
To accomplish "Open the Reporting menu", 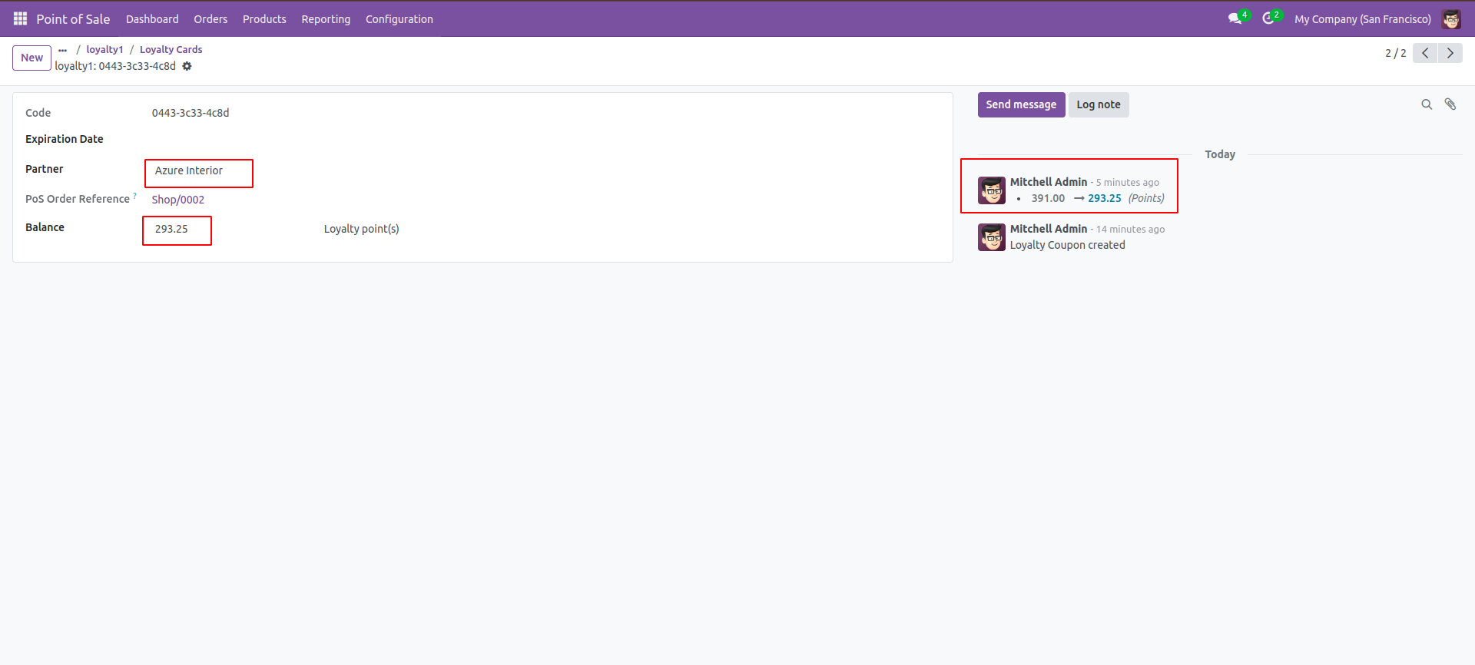I will pyautogui.click(x=326, y=19).
